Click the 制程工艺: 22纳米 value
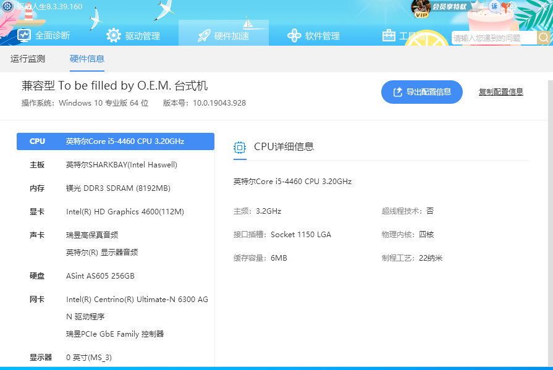The image size is (553, 370). point(412,258)
